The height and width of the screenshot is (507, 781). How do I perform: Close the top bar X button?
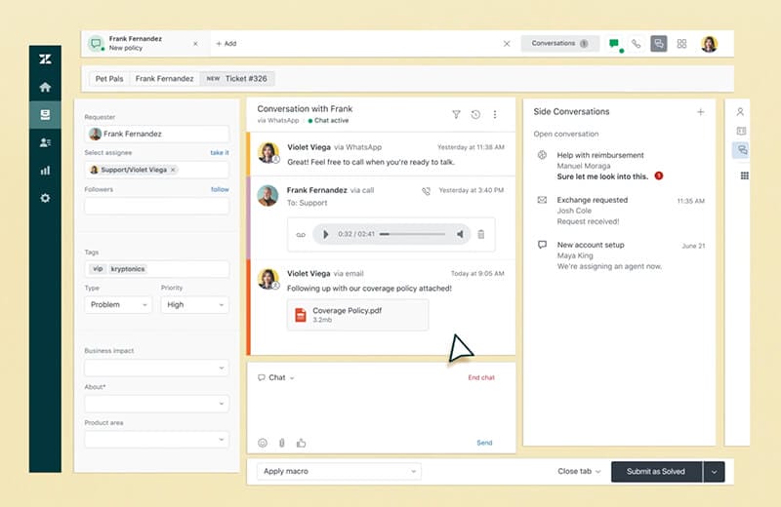(x=507, y=44)
